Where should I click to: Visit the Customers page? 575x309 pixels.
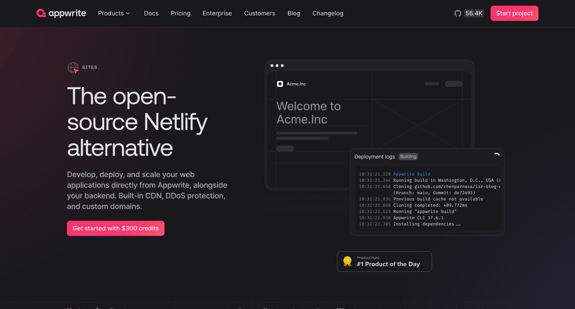pyautogui.click(x=260, y=13)
